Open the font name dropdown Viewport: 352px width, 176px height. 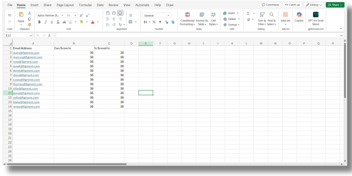coord(62,15)
